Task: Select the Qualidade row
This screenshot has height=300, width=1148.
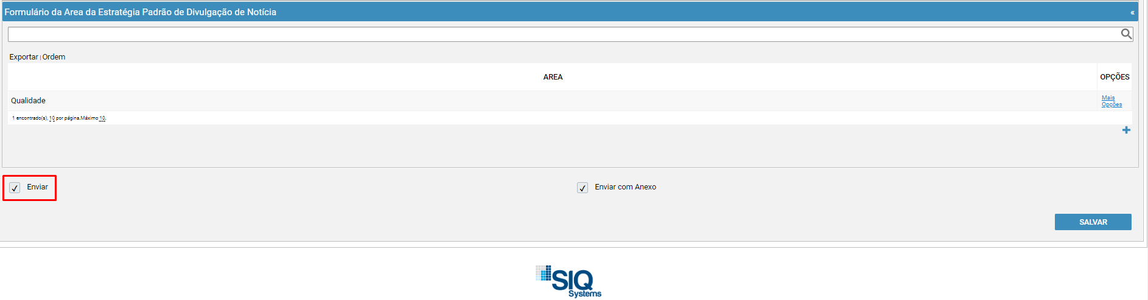Action: 570,101
